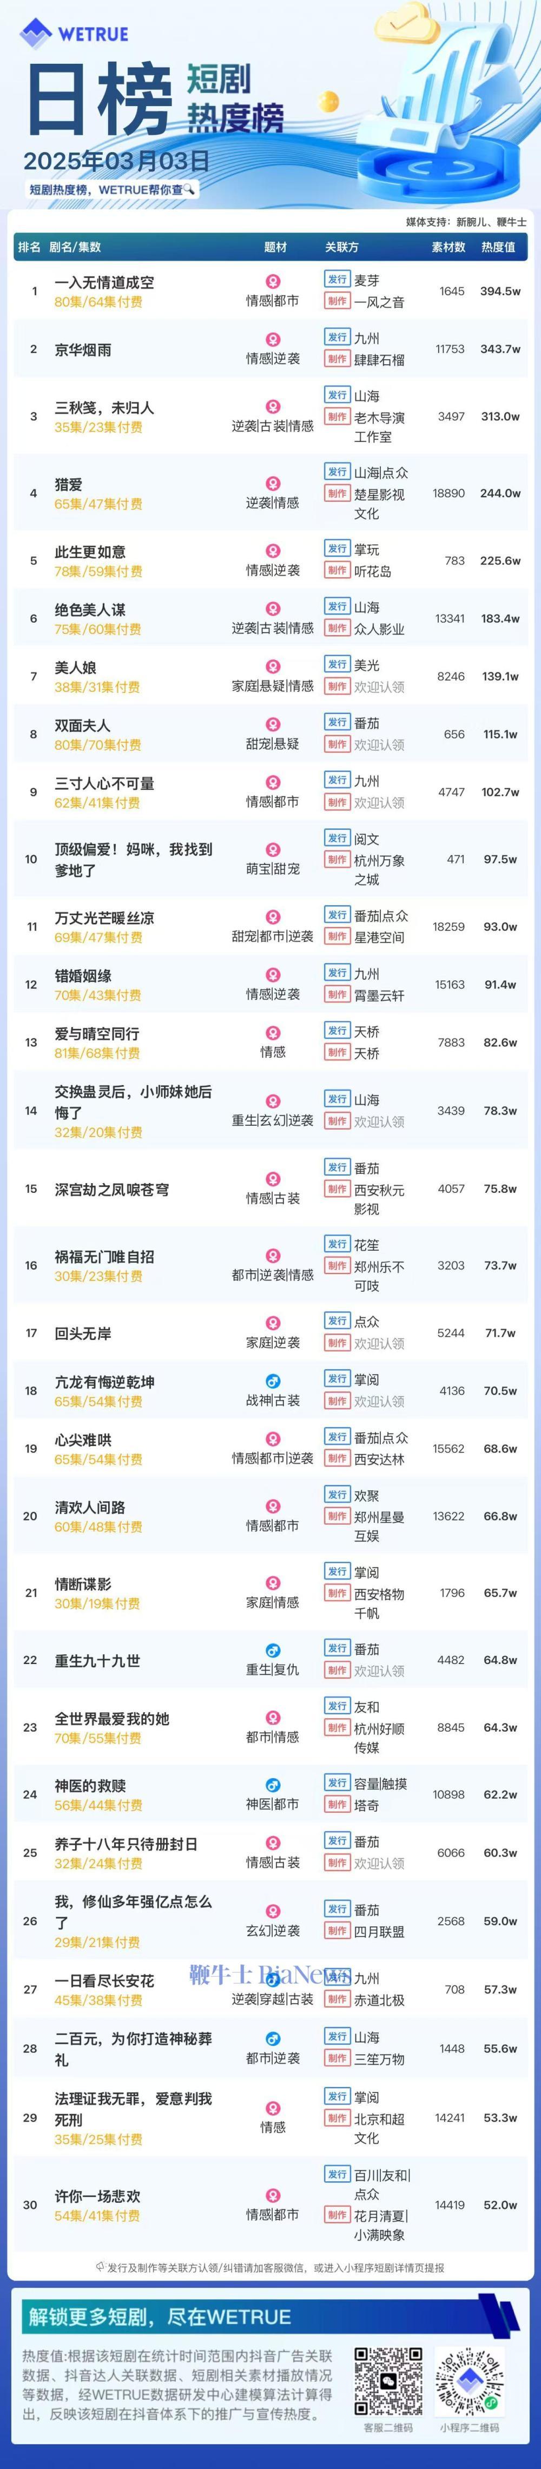The height and width of the screenshot is (2469, 541).
Task: Click the 发行 tag beside 麦芽
Action: click(337, 279)
